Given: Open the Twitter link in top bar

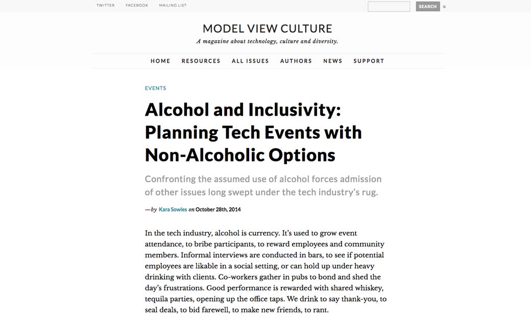Looking at the screenshot, I should [x=106, y=6].
